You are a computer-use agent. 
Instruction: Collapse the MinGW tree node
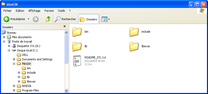(14, 64)
